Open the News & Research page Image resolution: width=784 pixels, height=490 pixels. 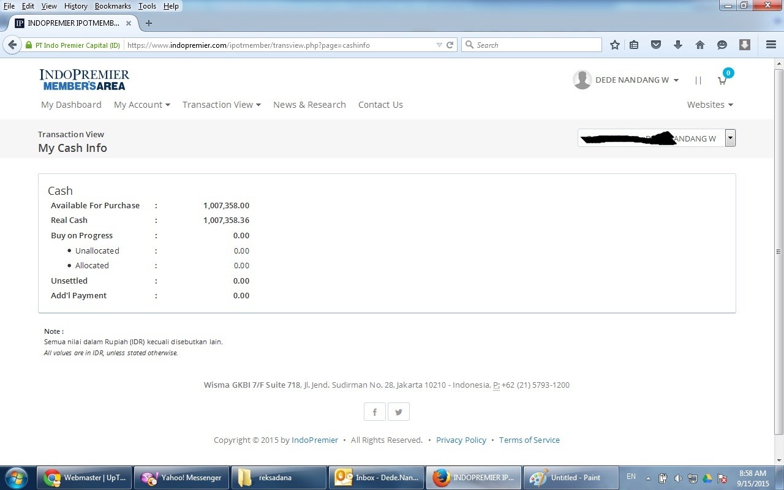coord(309,105)
